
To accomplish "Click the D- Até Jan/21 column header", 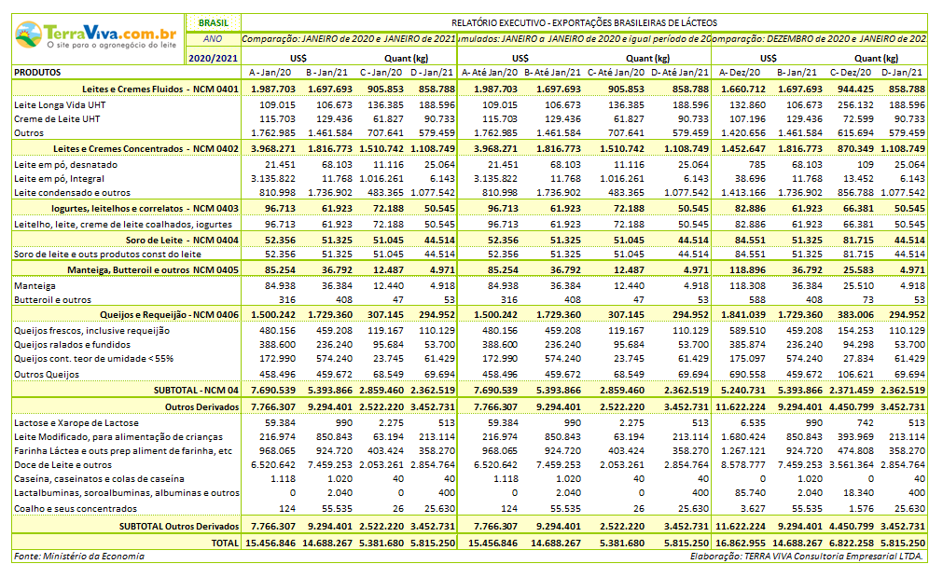I will 680,73.
